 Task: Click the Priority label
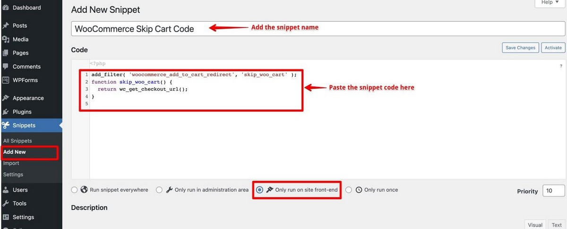click(527, 191)
